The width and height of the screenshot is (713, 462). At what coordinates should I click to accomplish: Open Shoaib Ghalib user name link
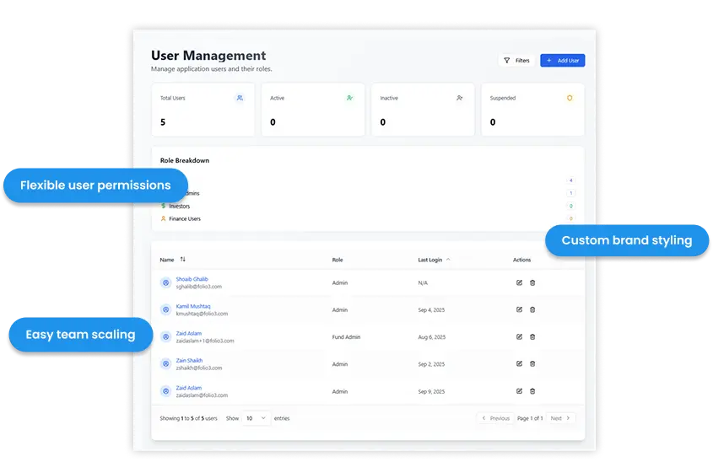point(192,279)
